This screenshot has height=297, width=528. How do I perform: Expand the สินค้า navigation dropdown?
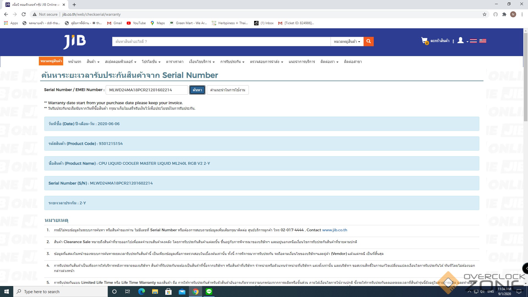(93, 62)
